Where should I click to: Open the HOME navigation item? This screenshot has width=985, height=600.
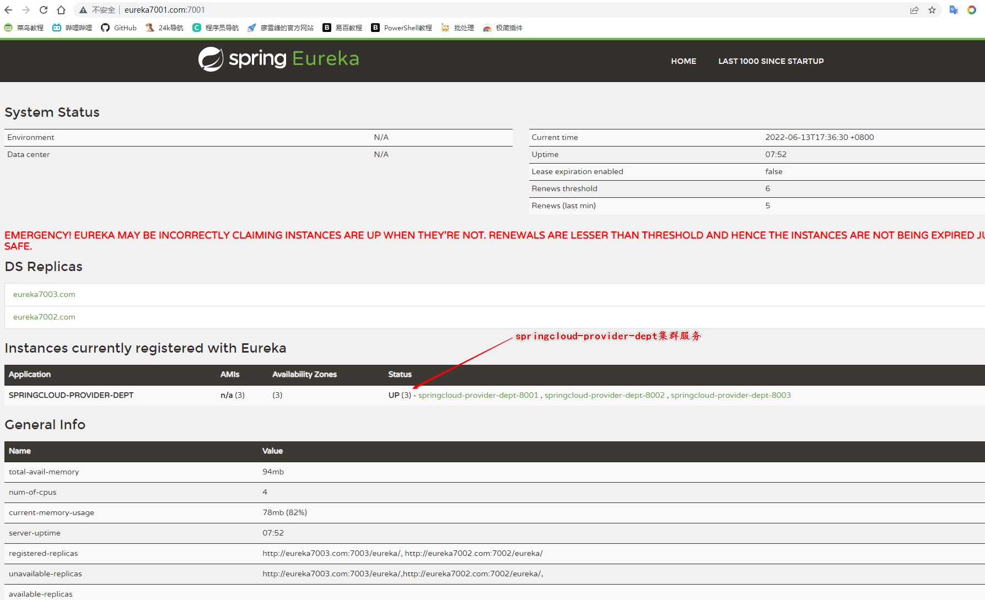pos(683,61)
